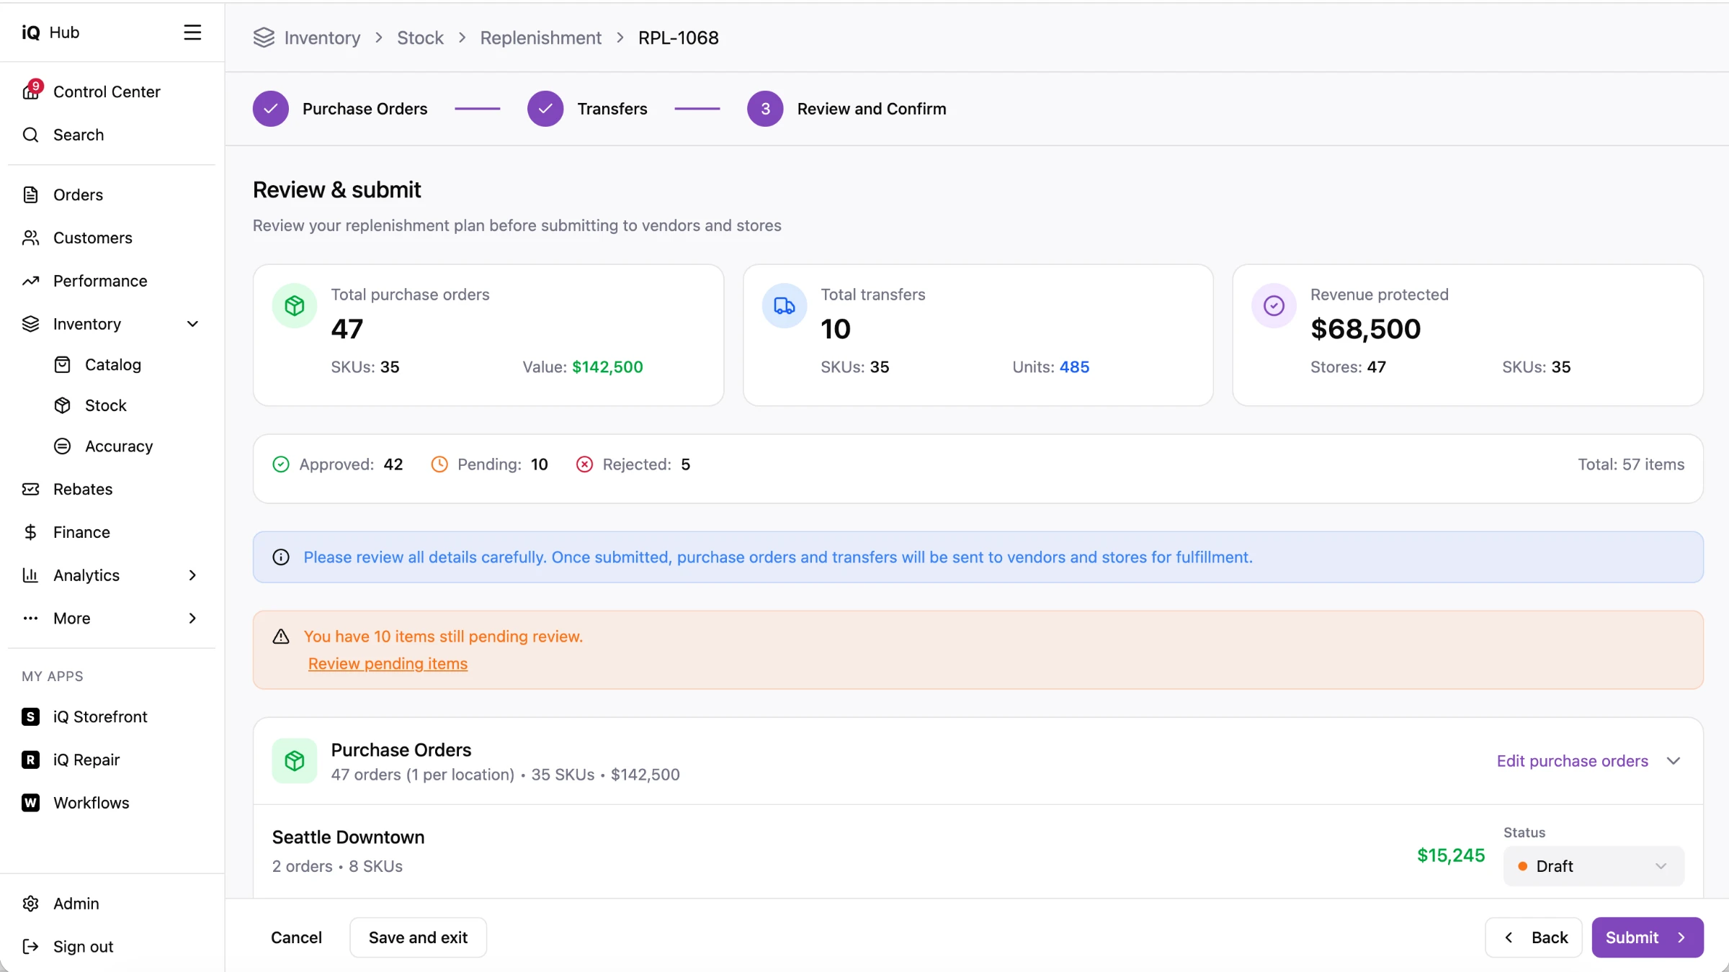Click the iQ Hub logo
Viewport: 1729px width, 972px height.
coord(50,32)
